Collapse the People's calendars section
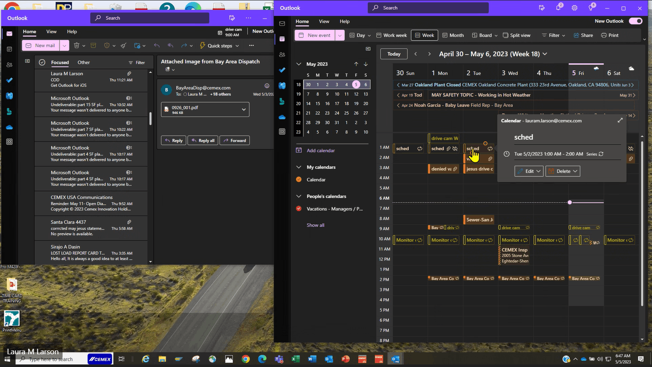The image size is (652, 367). [x=299, y=196]
